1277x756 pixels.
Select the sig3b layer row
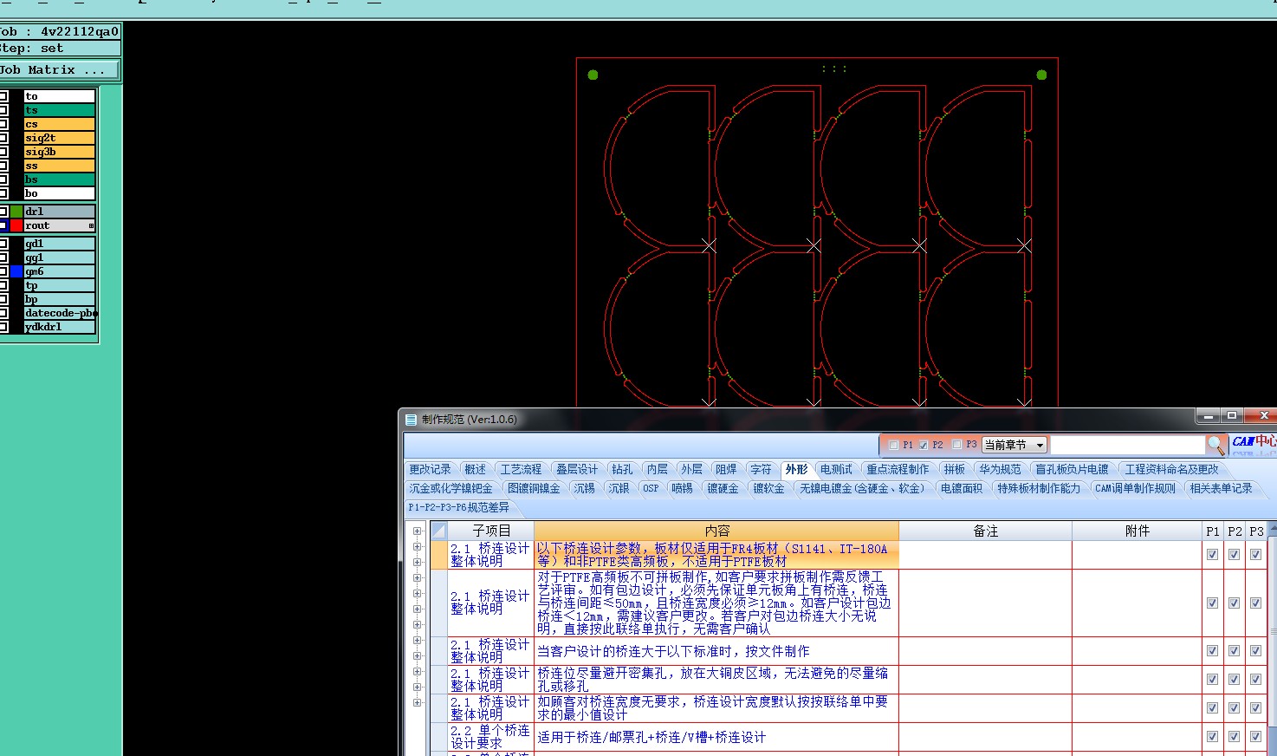(59, 152)
